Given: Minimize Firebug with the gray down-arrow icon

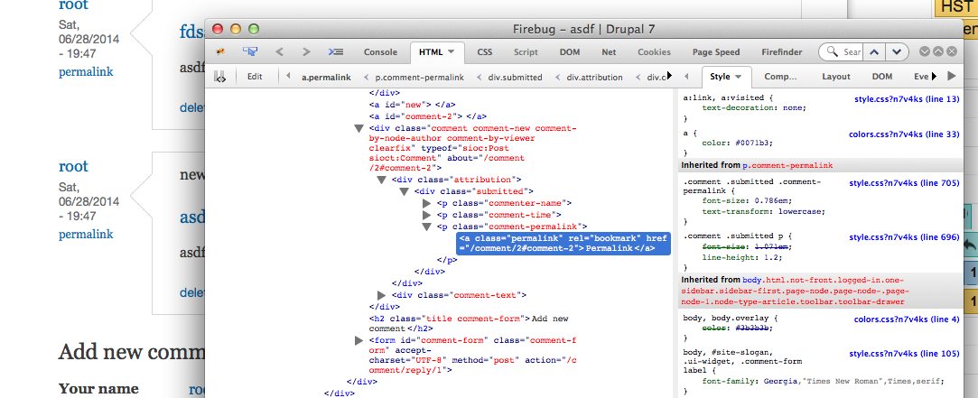Looking at the screenshot, I should 925,51.
